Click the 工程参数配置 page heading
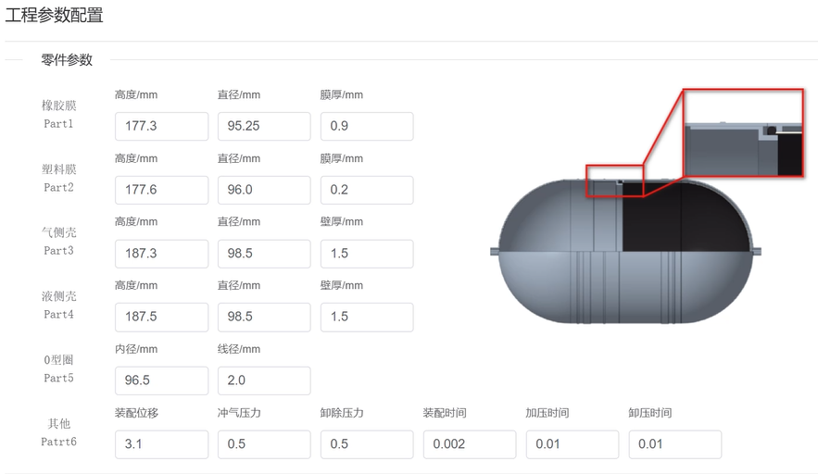 55,15
